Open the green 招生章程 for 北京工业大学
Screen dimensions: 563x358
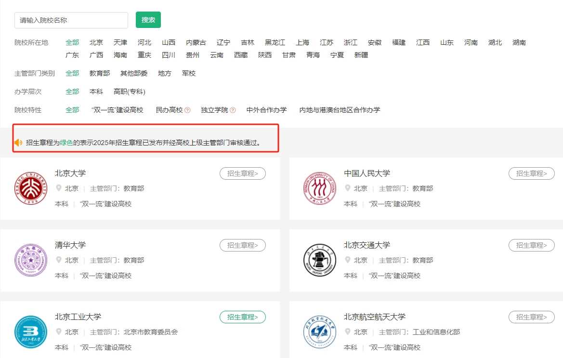point(243,317)
